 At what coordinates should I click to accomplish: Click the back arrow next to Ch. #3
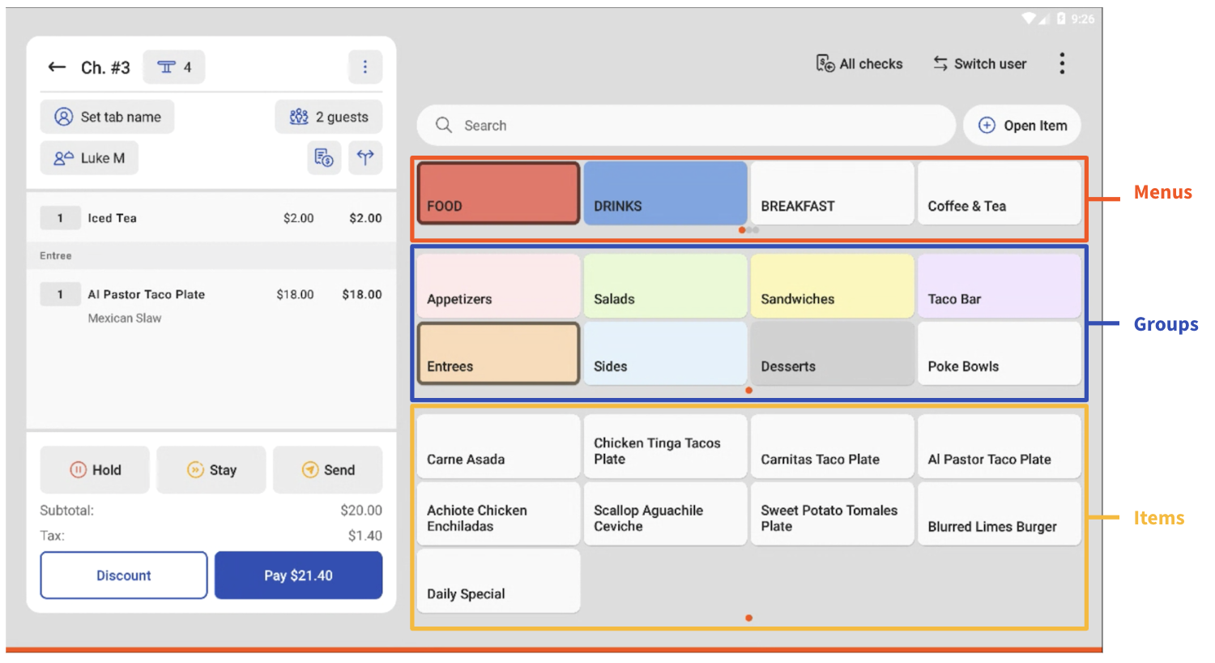point(56,67)
